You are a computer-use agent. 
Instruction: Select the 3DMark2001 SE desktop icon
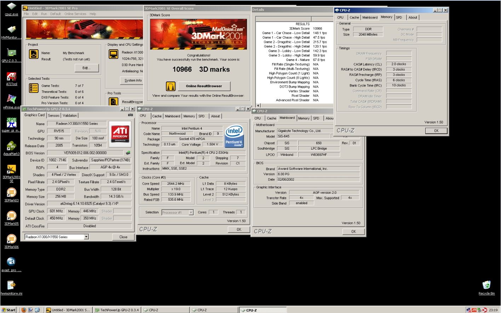click(11, 174)
